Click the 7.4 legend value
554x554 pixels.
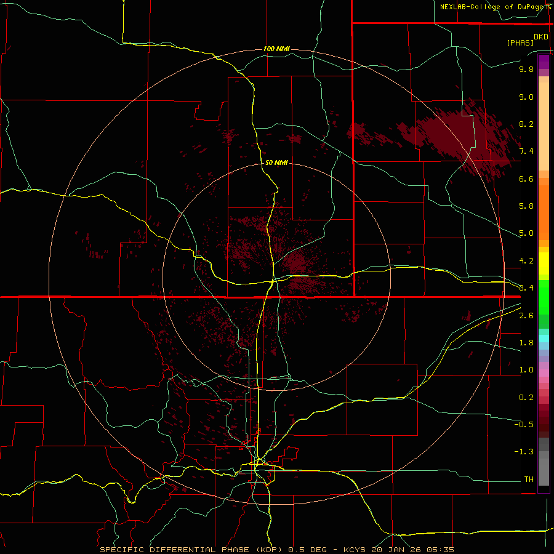[x=526, y=151]
